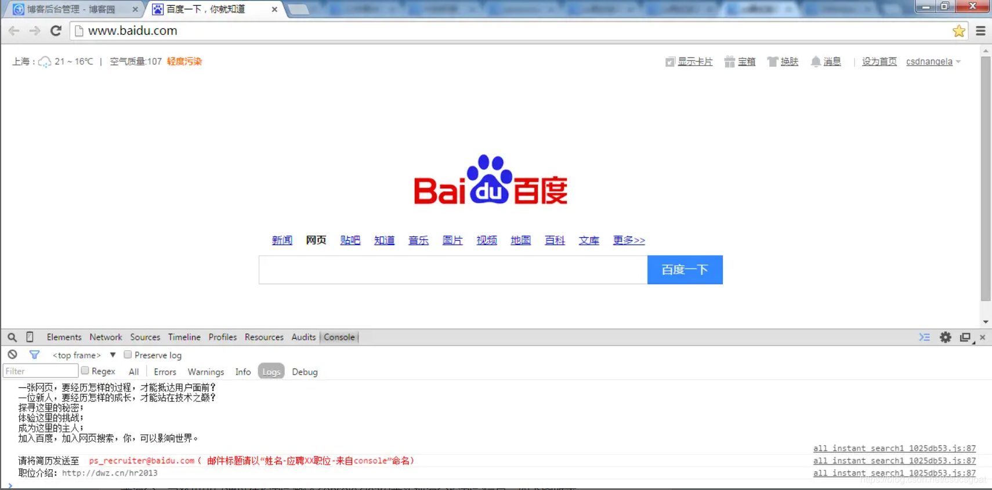This screenshot has height=490, width=992.
Task: Open the 宝箱 gift box
Action: click(740, 61)
